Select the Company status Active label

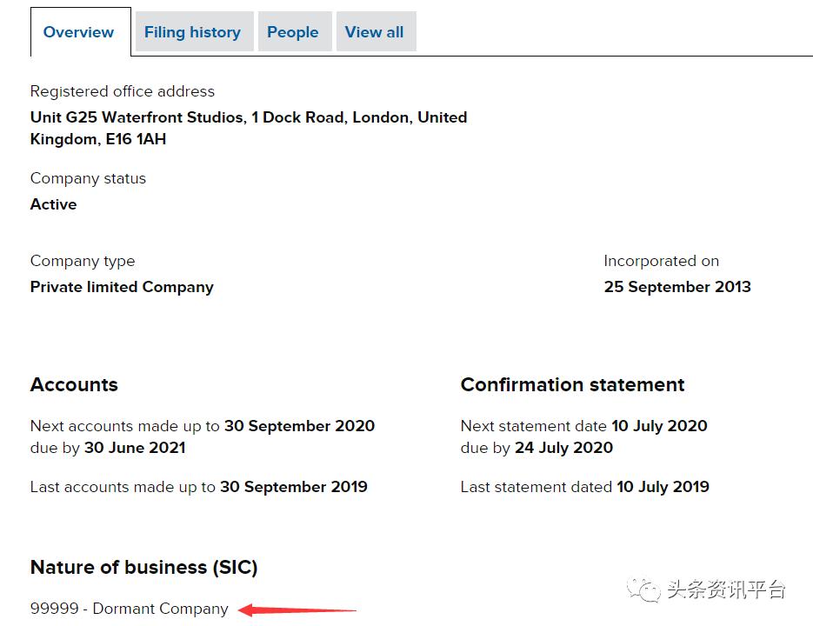click(x=53, y=204)
